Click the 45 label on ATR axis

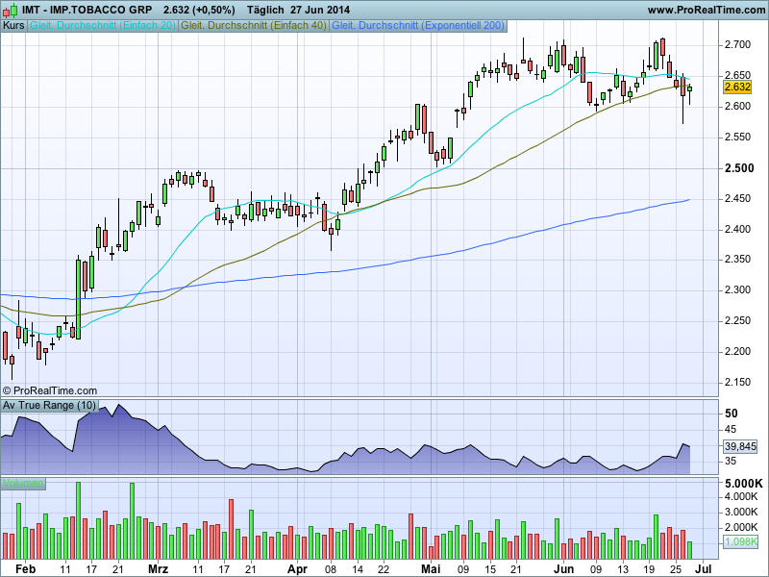click(x=731, y=430)
